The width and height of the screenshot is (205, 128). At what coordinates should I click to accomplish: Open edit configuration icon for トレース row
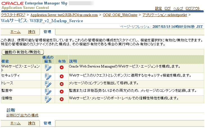[48, 84]
